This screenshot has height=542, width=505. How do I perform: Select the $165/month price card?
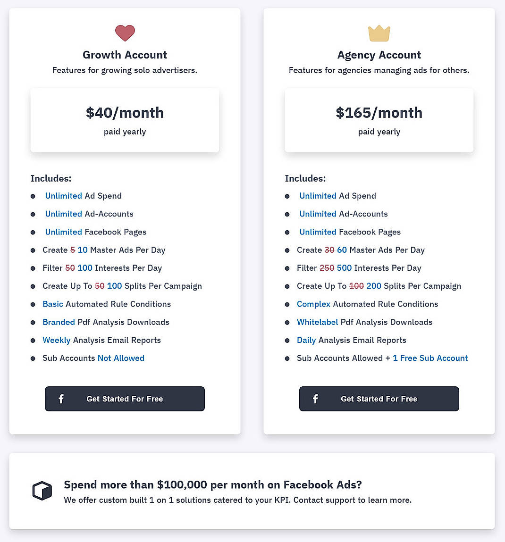pos(379,120)
